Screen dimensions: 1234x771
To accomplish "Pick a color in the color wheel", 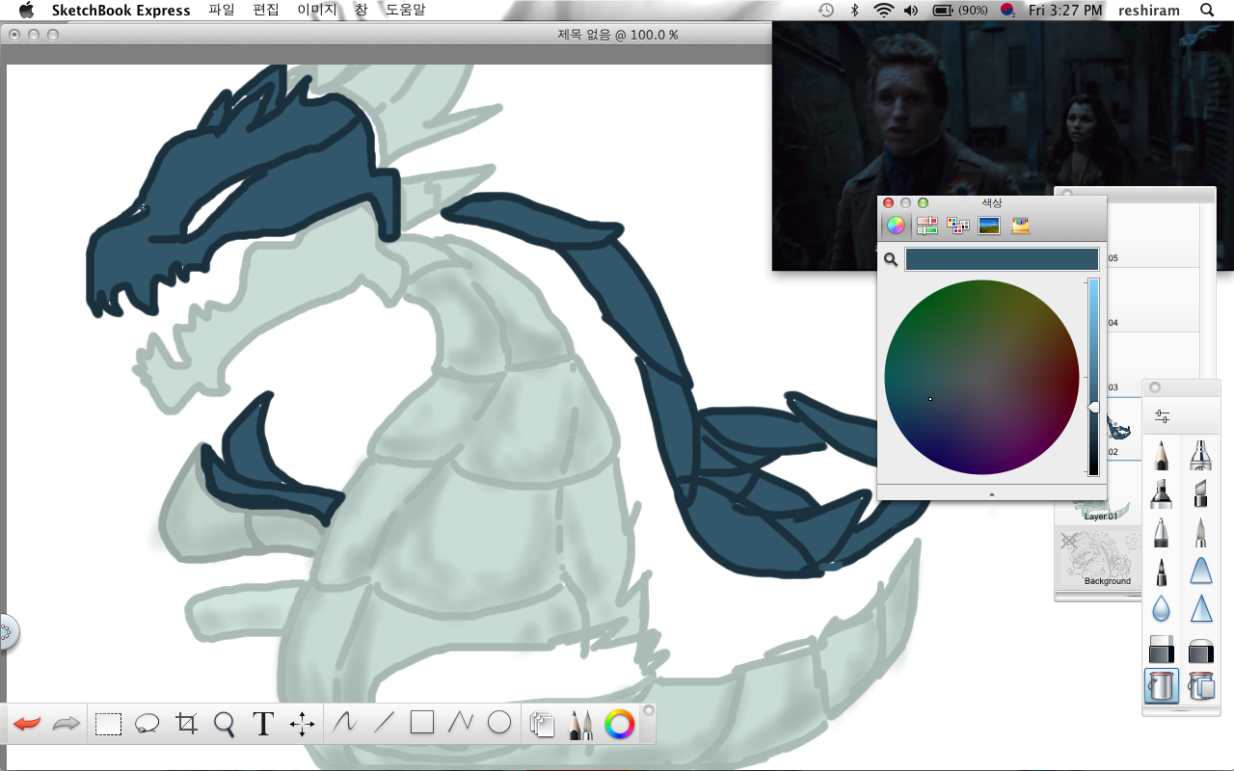I will [x=981, y=377].
